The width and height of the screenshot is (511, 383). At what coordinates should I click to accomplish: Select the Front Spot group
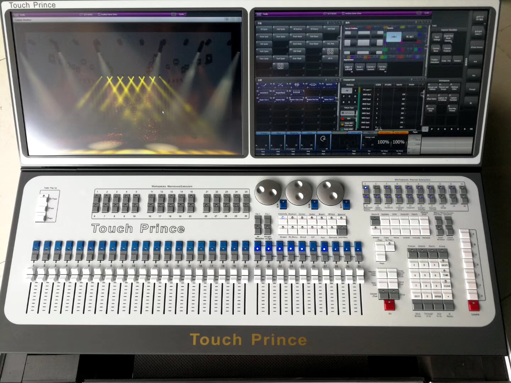(264, 37)
